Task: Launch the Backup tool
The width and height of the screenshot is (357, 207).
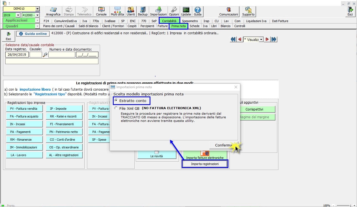Action: tap(143, 12)
